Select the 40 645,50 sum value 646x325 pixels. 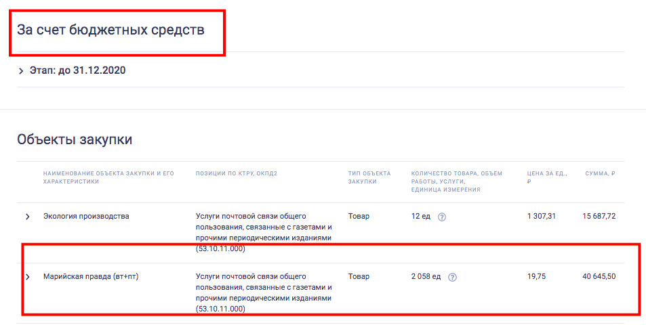coord(599,276)
